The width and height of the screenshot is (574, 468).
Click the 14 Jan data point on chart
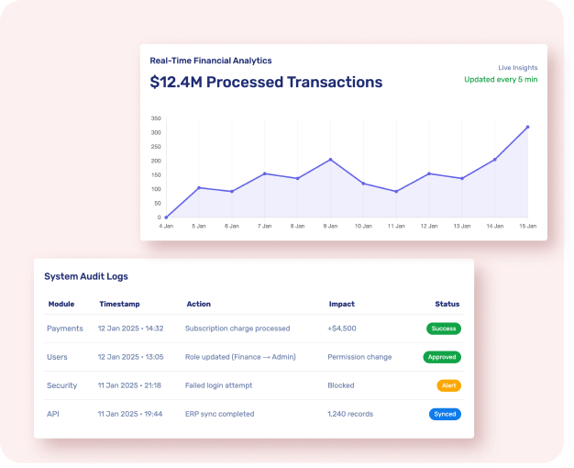(x=495, y=160)
